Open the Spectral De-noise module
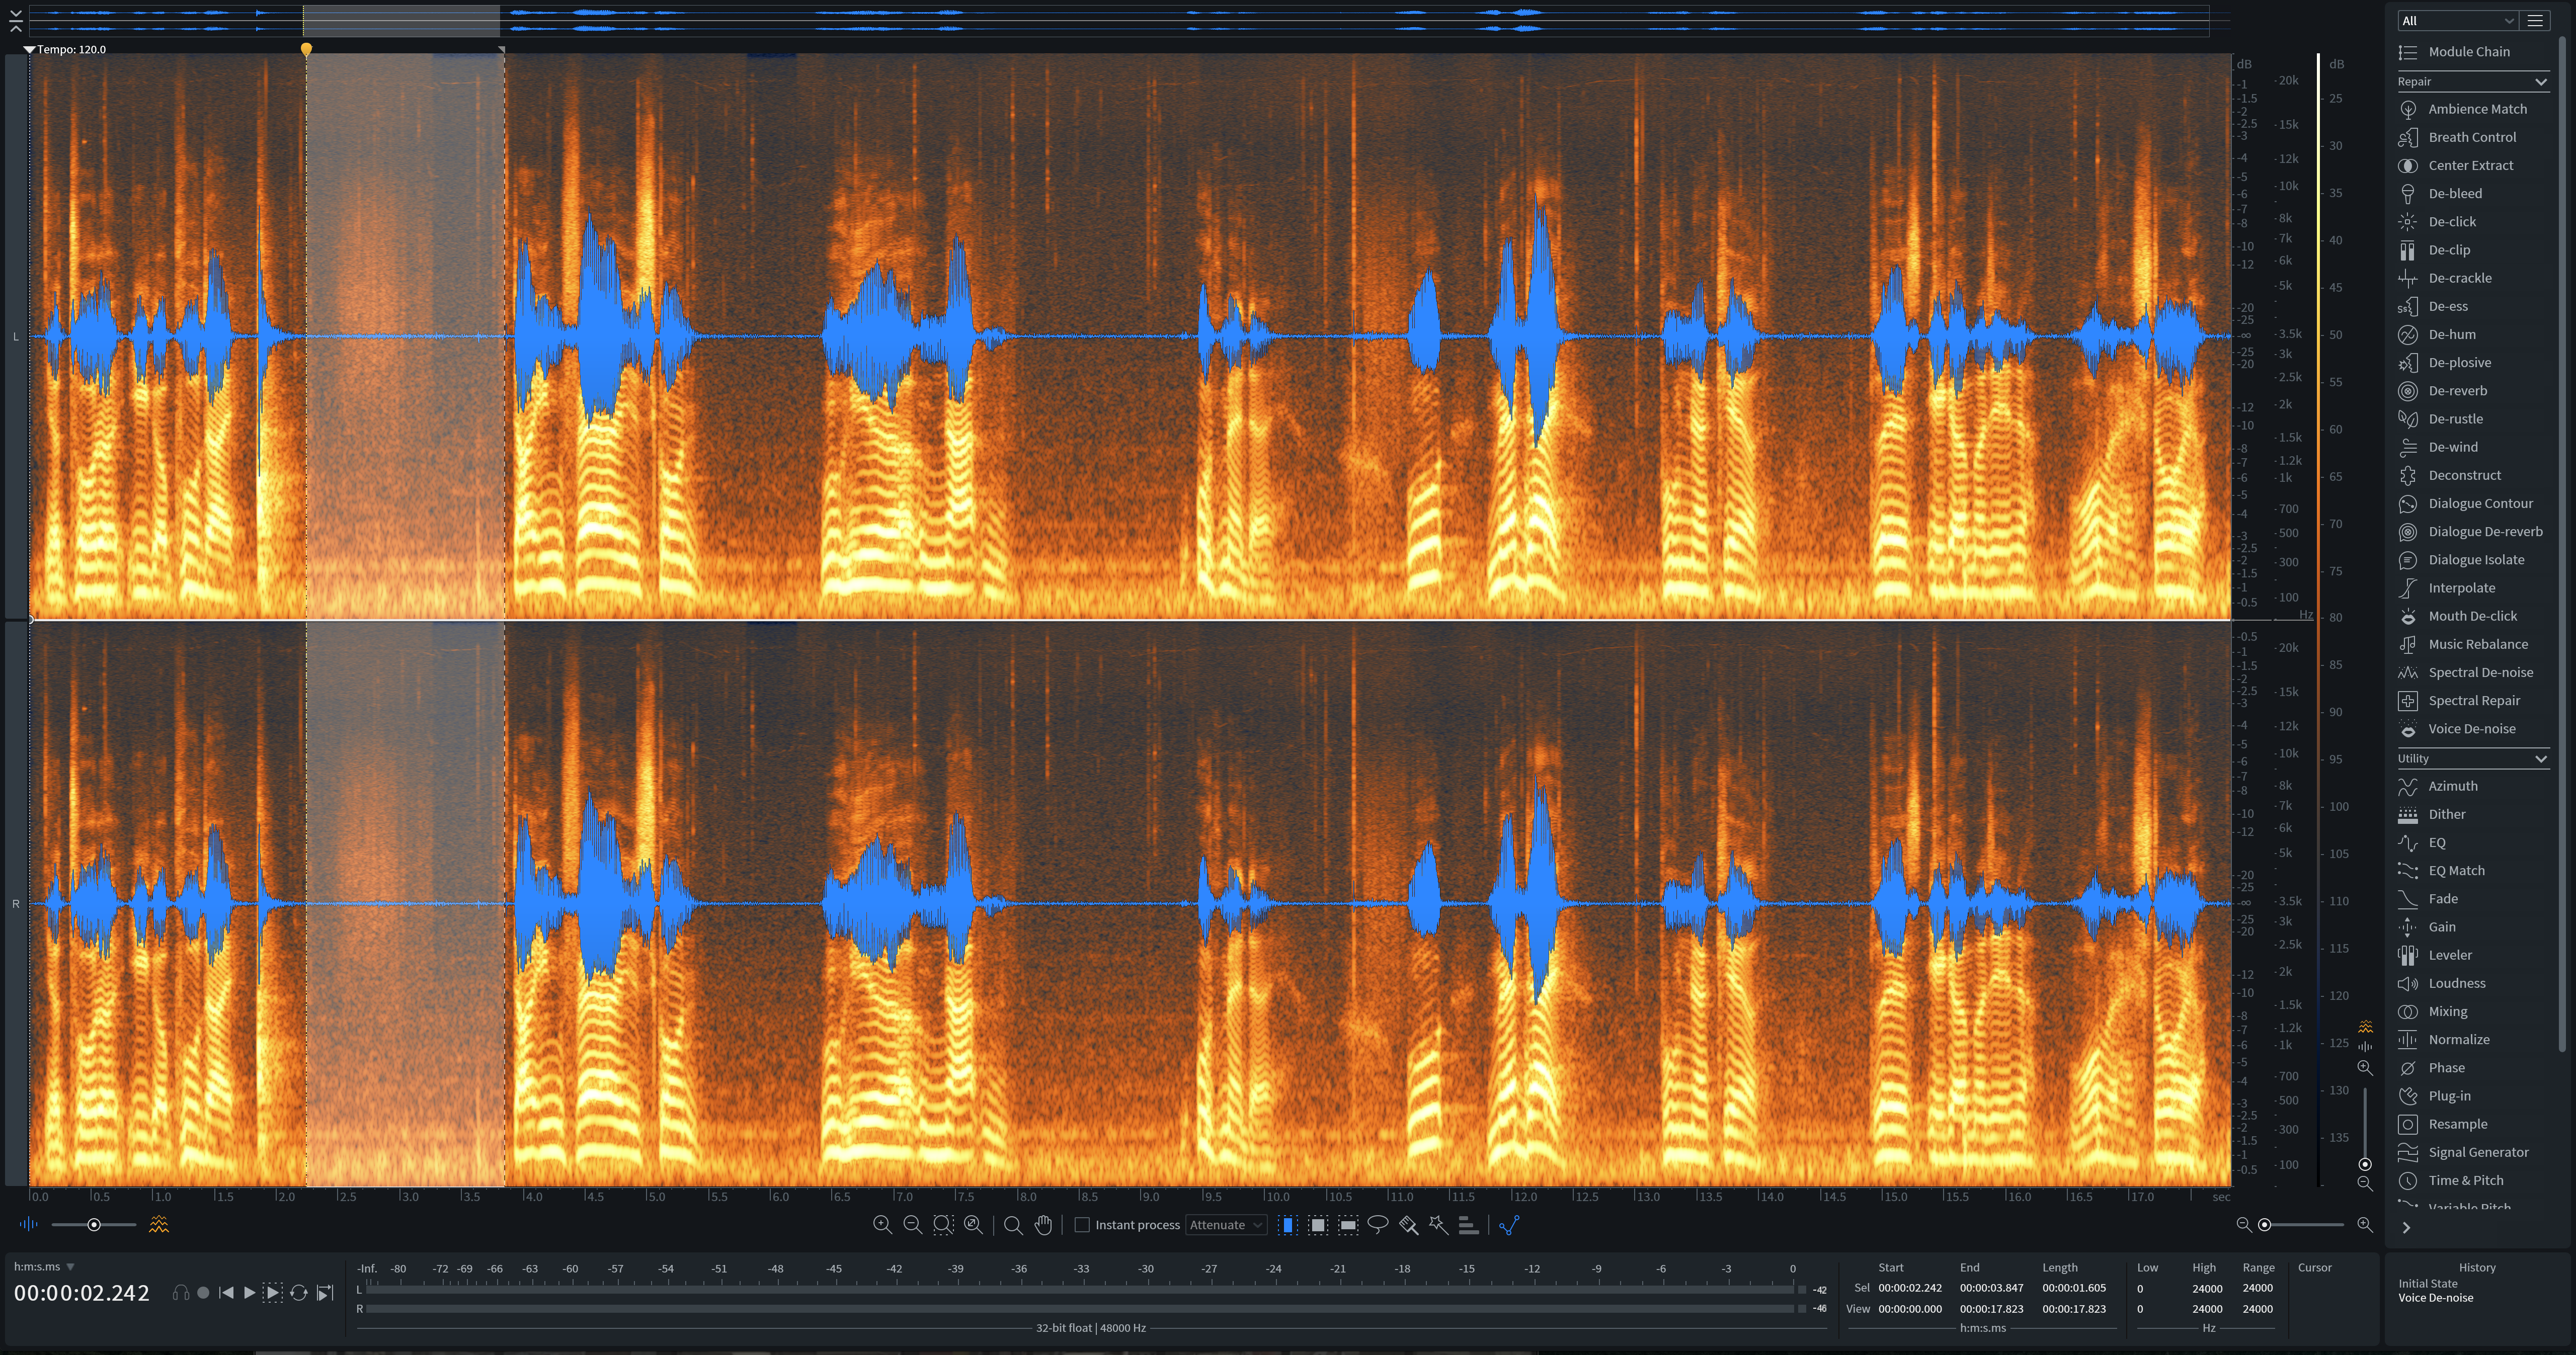The width and height of the screenshot is (2576, 1355). [x=2473, y=672]
